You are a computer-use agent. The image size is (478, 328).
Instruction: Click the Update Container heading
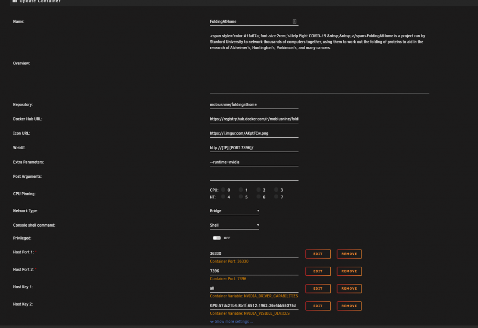tap(40, 1)
